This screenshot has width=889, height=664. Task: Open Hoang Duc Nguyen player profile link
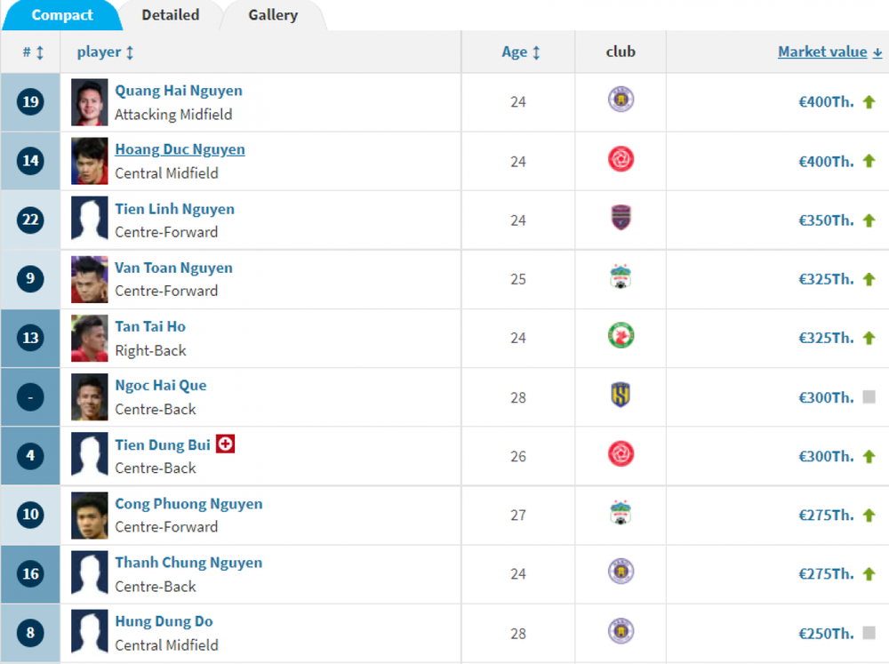pyautogui.click(x=180, y=149)
